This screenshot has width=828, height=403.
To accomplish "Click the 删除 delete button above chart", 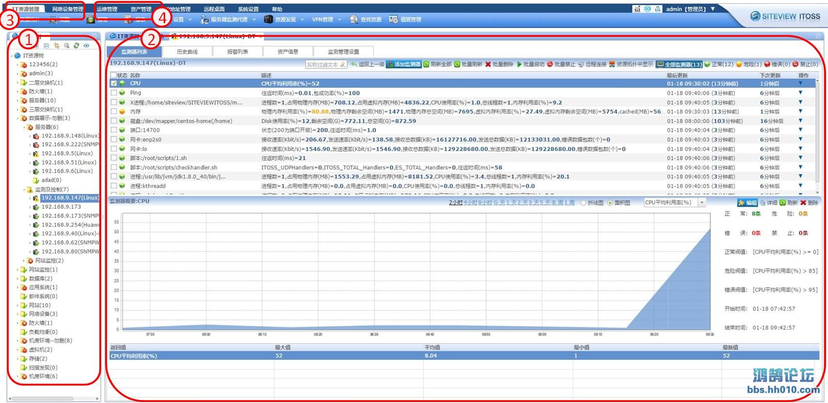I will (x=809, y=202).
